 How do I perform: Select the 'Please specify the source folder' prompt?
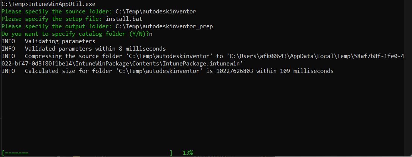pyautogui.click(x=57, y=12)
